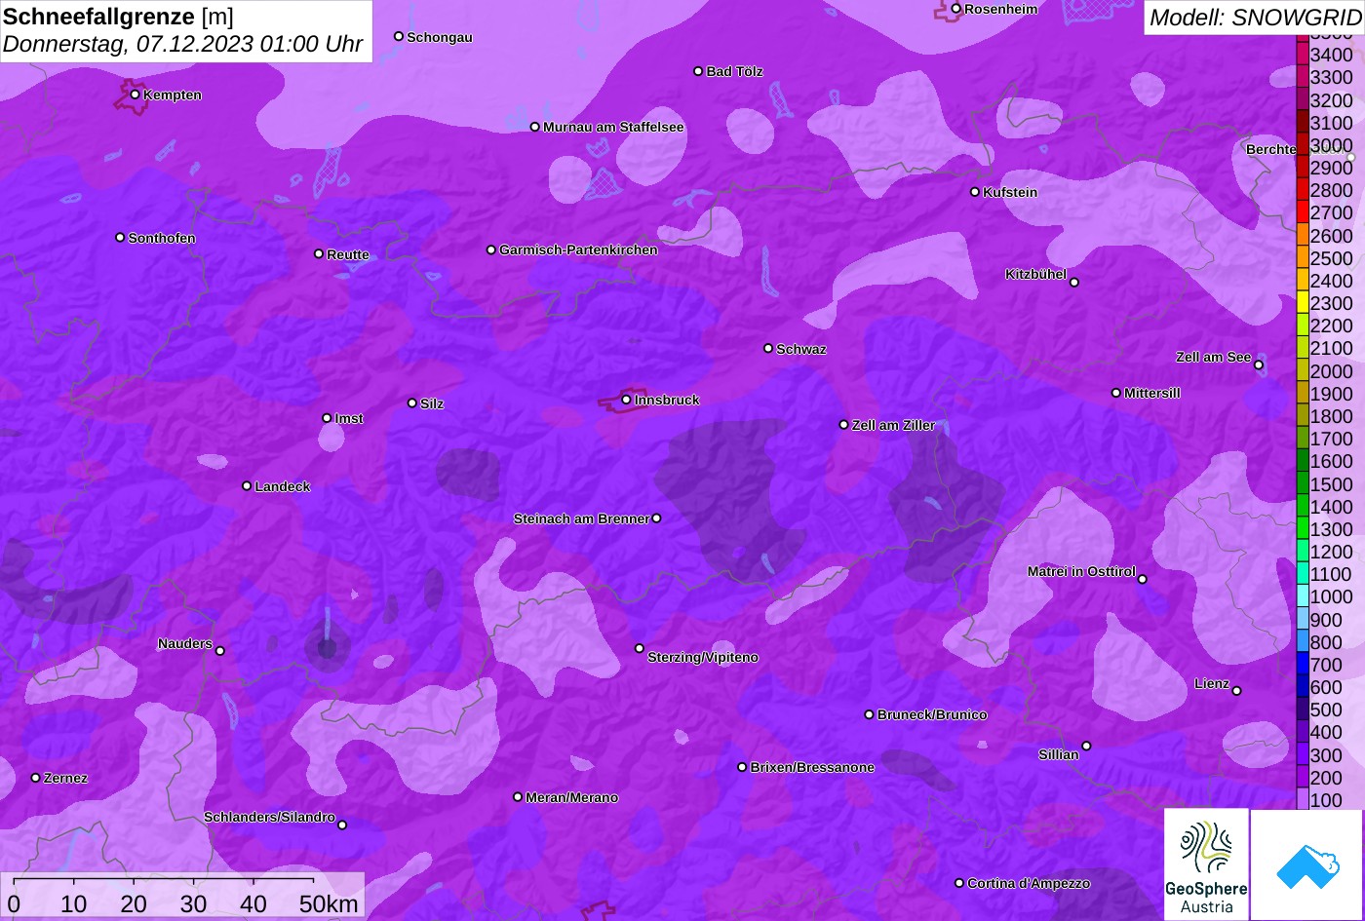Click the Bruneck/Brunico label
The width and height of the screenshot is (1365, 921).
(x=932, y=714)
